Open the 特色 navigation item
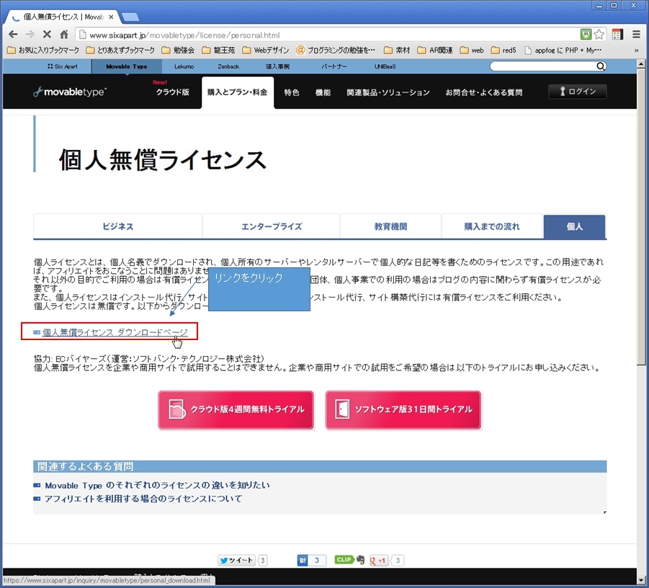Screen dimensions: 649x588 292,92
